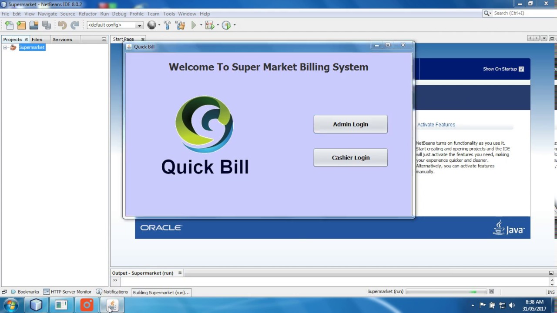Clean and Build the Supermarket project

(x=180, y=25)
